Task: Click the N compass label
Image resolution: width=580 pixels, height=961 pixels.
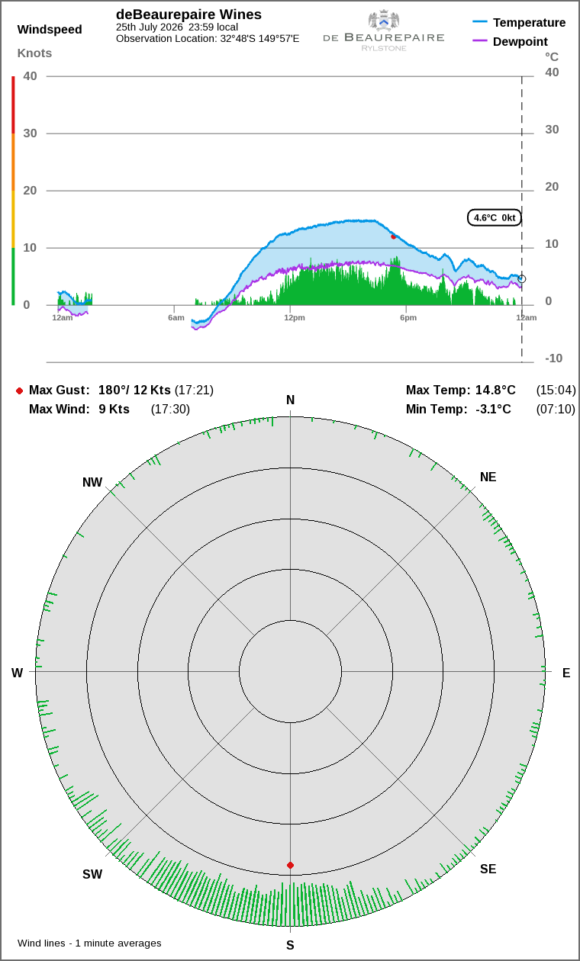Action: [290, 400]
